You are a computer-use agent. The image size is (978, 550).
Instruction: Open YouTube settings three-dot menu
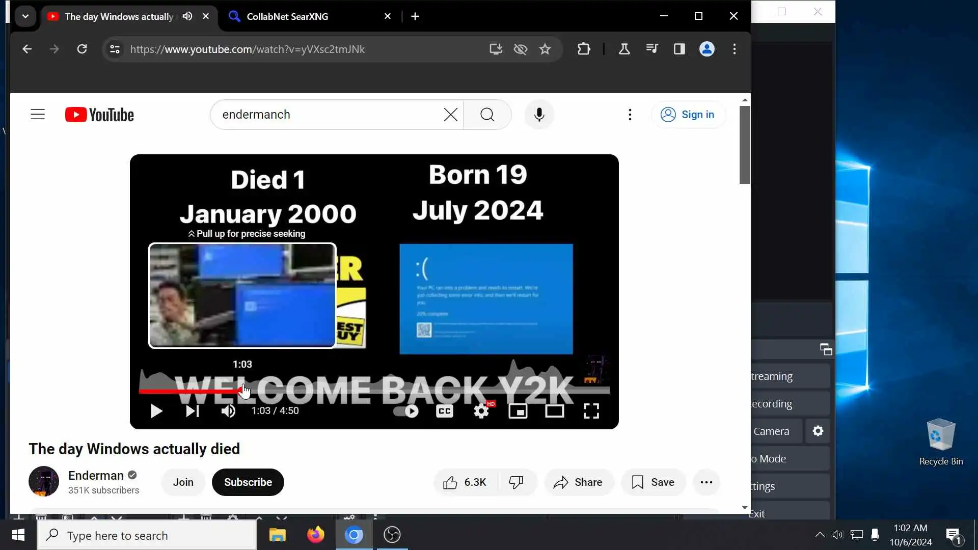pyautogui.click(x=630, y=115)
